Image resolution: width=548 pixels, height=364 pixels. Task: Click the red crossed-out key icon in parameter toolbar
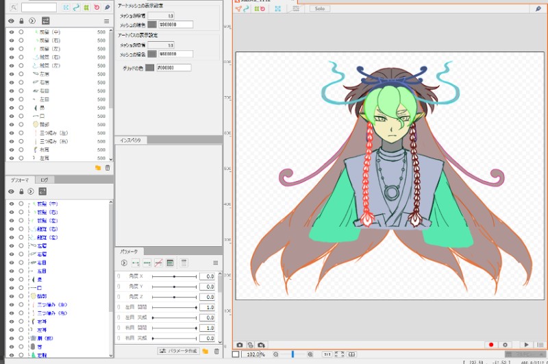tap(158, 263)
